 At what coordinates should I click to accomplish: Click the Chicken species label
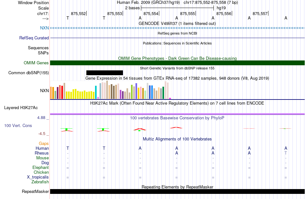[41, 172]
